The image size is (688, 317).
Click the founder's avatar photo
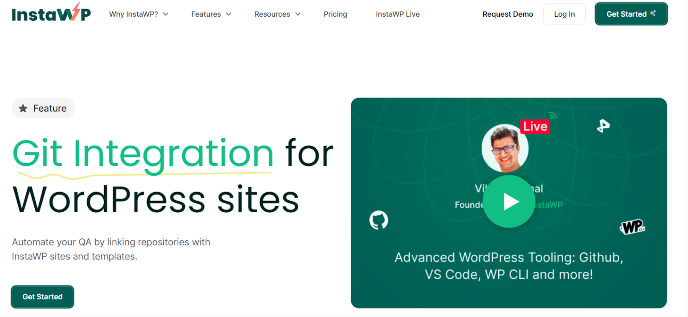click(505, 148)
